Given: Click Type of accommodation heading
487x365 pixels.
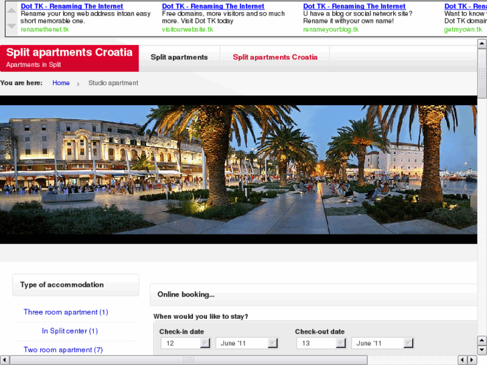Looking at the screenshot, I should [62, 285].
